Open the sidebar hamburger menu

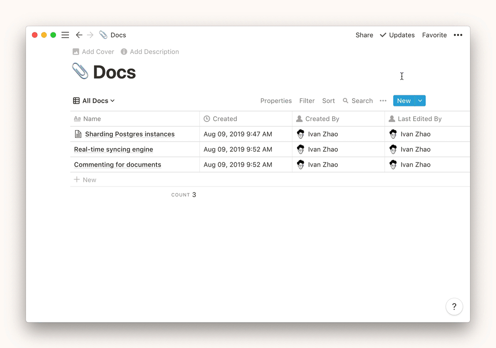(x=65, y=35)
